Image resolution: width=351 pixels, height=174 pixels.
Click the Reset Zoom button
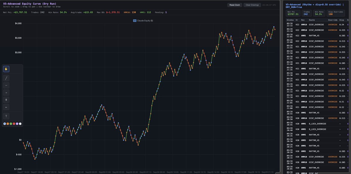[234, 5]
